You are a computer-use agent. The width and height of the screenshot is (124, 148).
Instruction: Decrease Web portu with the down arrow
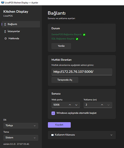tap(76, 105)
